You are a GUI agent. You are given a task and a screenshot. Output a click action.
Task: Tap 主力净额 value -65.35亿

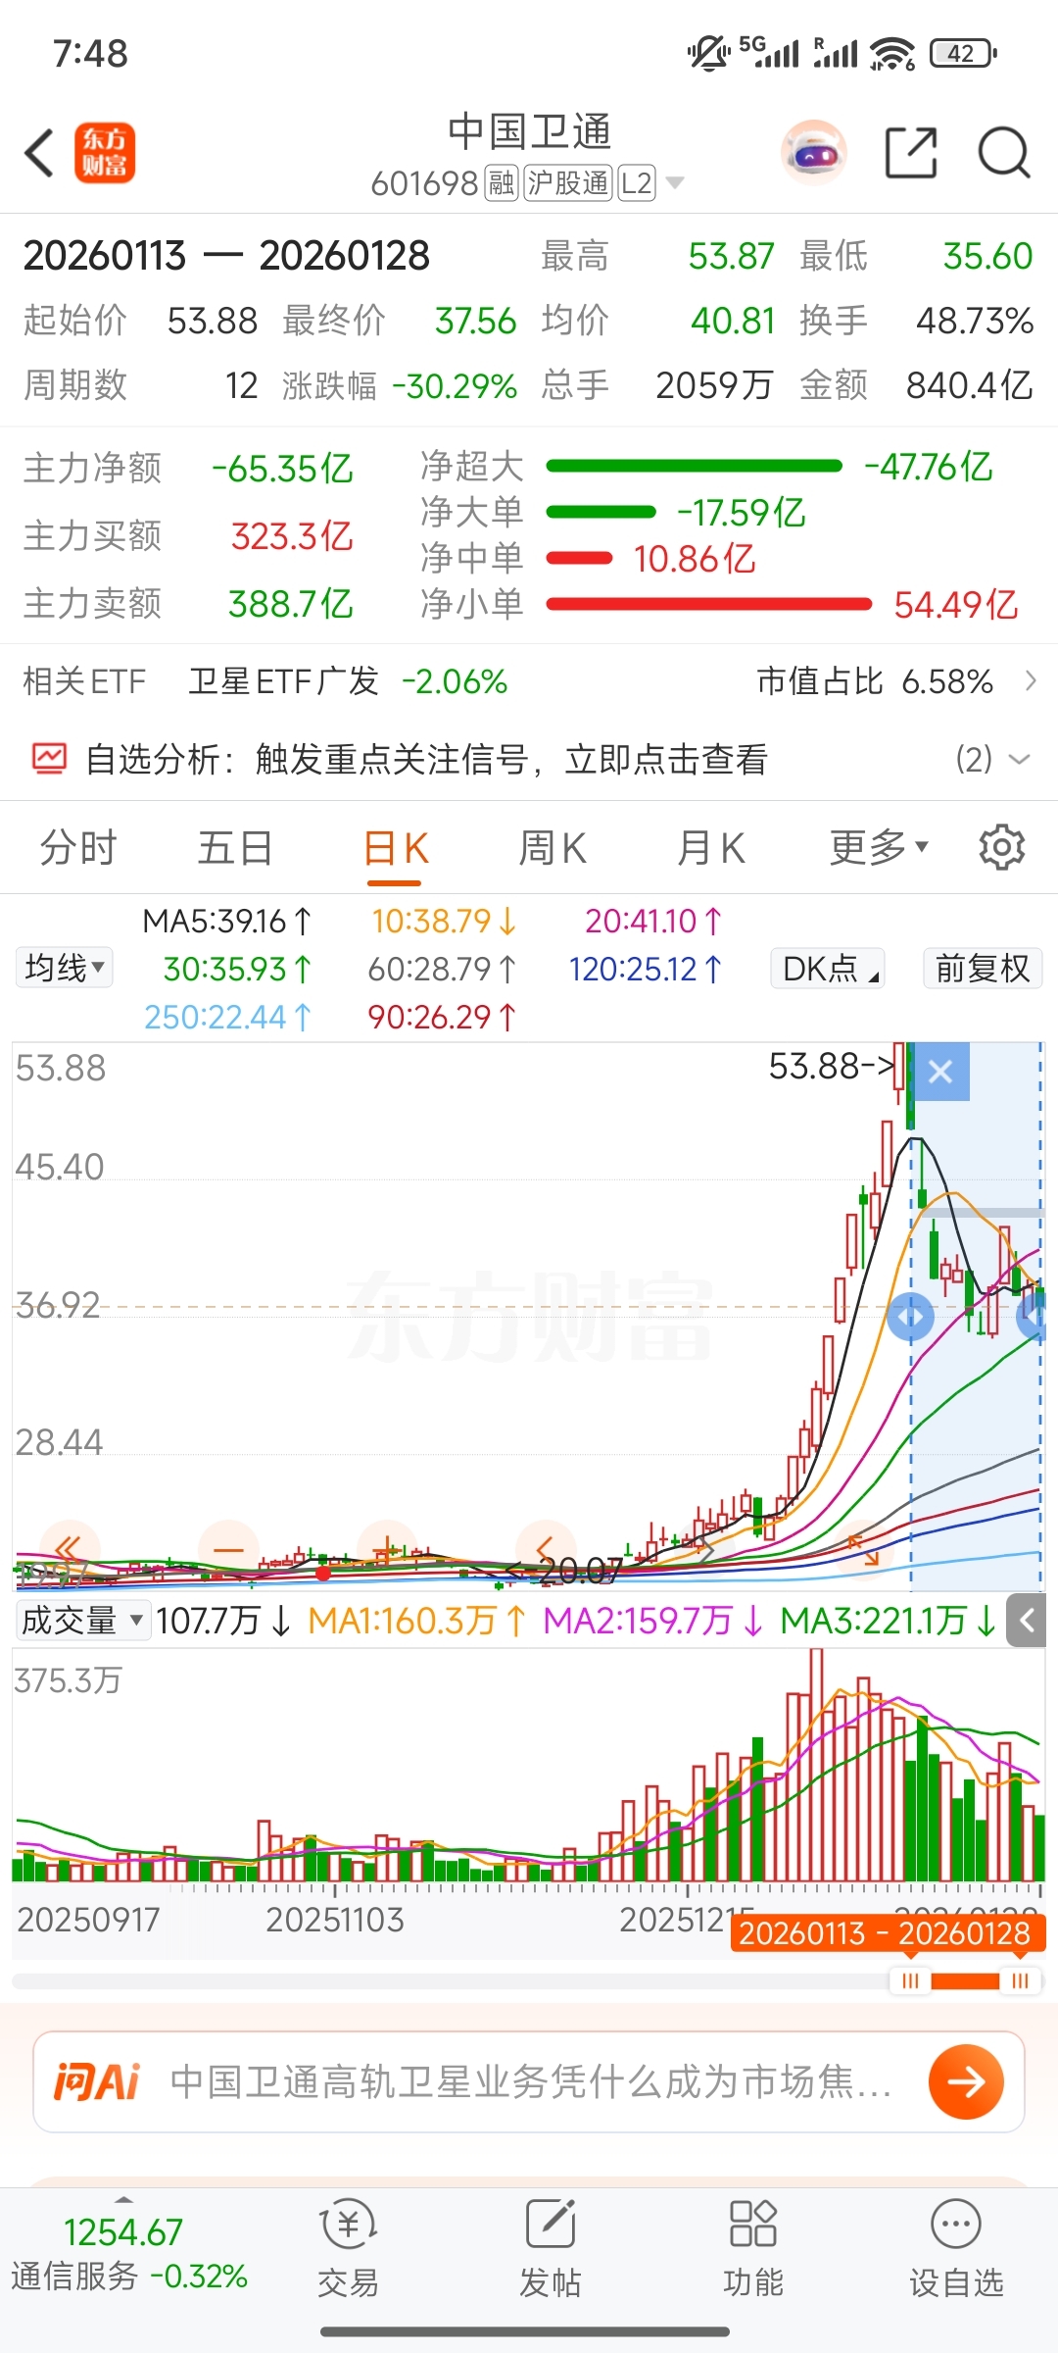[x=282, y=468]
